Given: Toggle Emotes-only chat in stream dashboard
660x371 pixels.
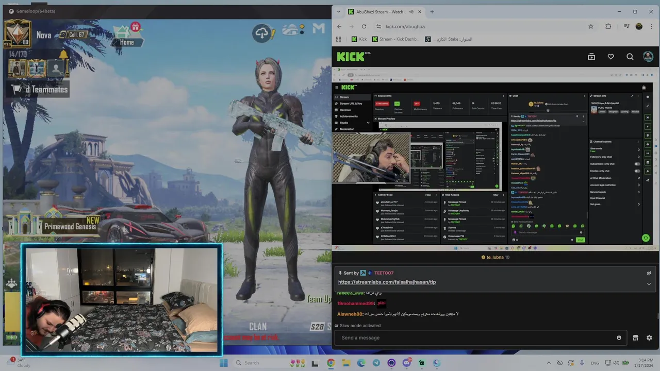Looking at the screenshot, I should [637, 171].
